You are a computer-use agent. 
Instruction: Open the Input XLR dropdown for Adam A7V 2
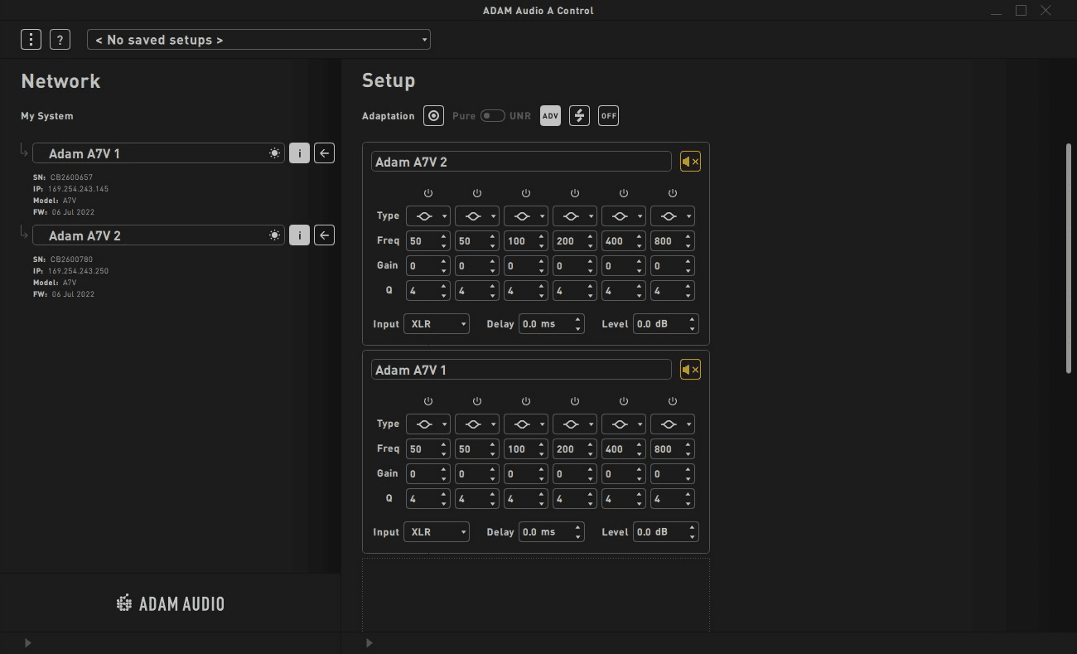click(437, 323)
